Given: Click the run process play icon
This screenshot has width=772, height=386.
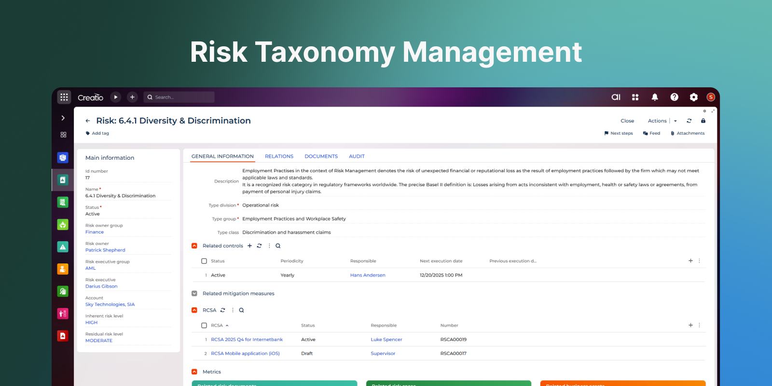Looking at the screenshot, I should tap(116, 97).
